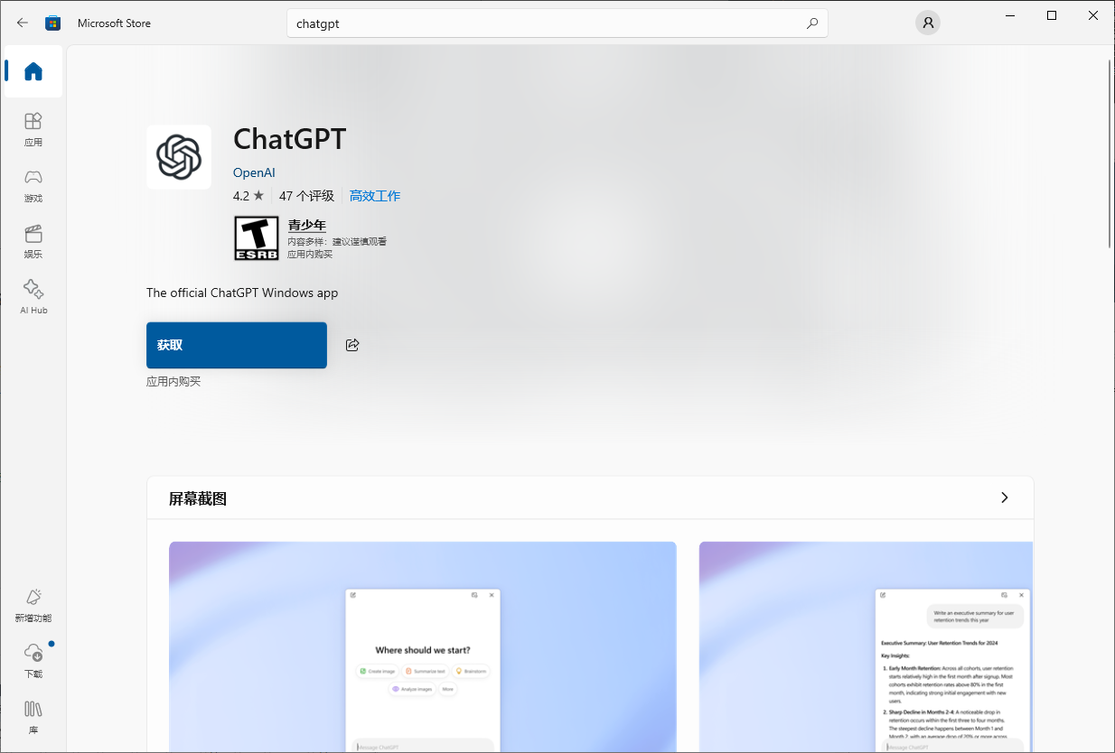Open 下载 (Downloads) in sidebar
Viewport: 1115px width, 753px height.
click(33, 661)
